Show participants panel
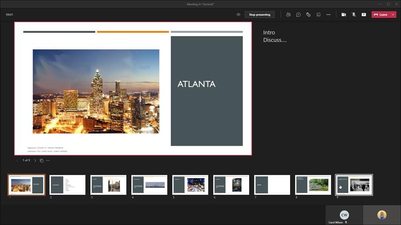The image size is (401, 225). 288,15
